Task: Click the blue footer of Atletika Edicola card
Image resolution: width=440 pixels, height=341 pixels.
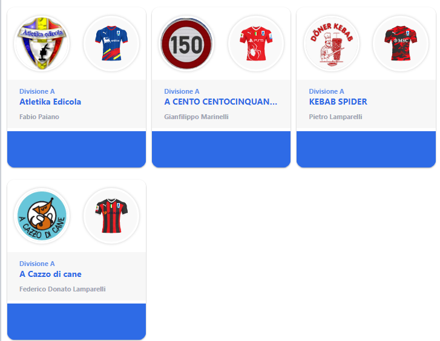Action: [x=77, y=149]
